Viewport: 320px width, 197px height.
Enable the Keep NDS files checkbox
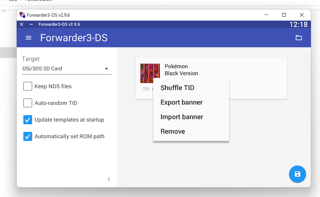click(28, 86)
